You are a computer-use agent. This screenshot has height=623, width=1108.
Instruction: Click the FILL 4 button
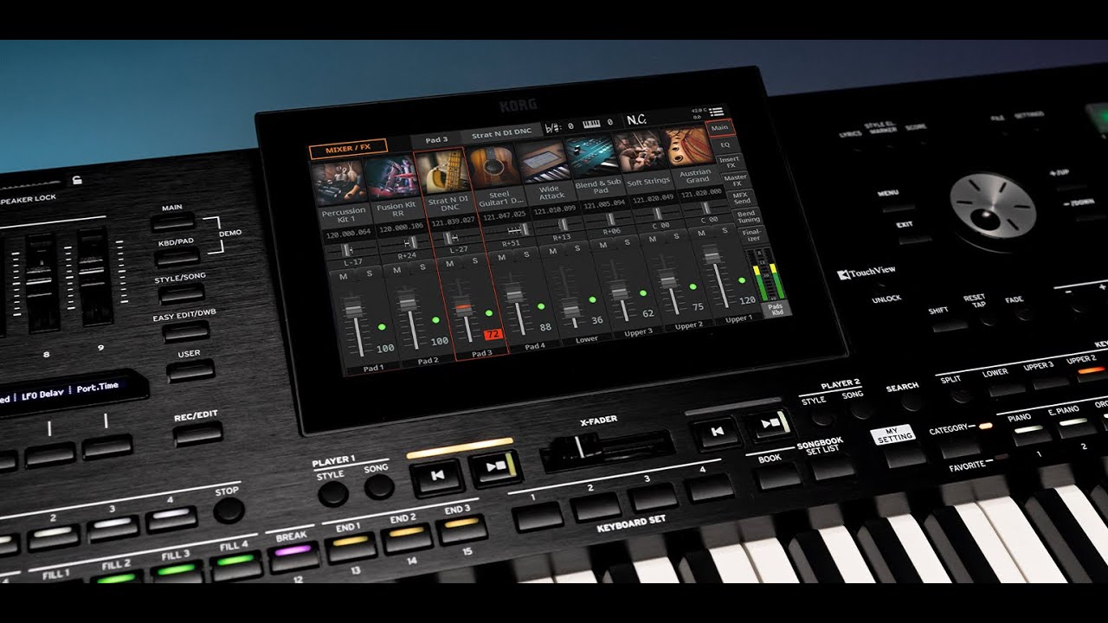(x=236, y=566)
